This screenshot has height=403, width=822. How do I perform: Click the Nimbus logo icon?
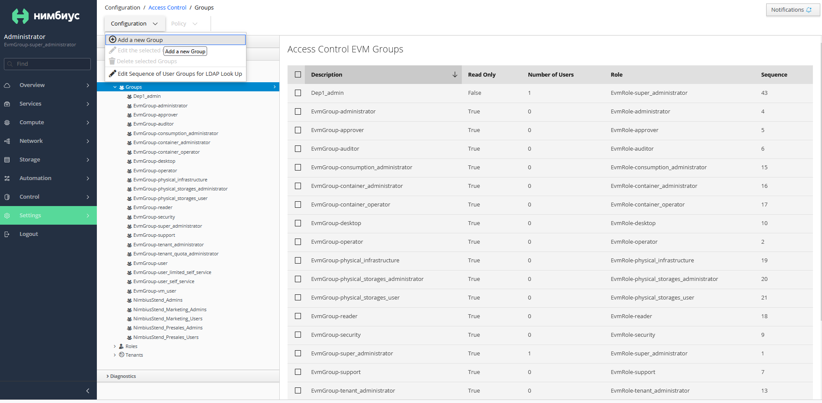[x=20, y=16]
